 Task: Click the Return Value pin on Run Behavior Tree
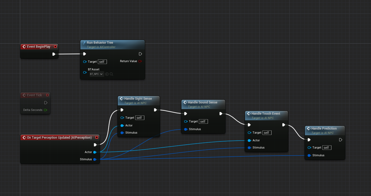point(140,61)
